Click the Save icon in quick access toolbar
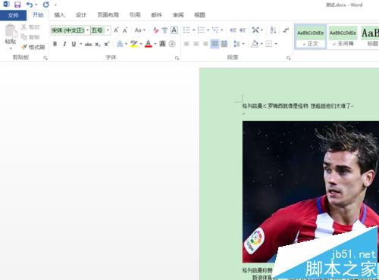The height and width of the screenshot is (280, 379). (x=17, y=5)
